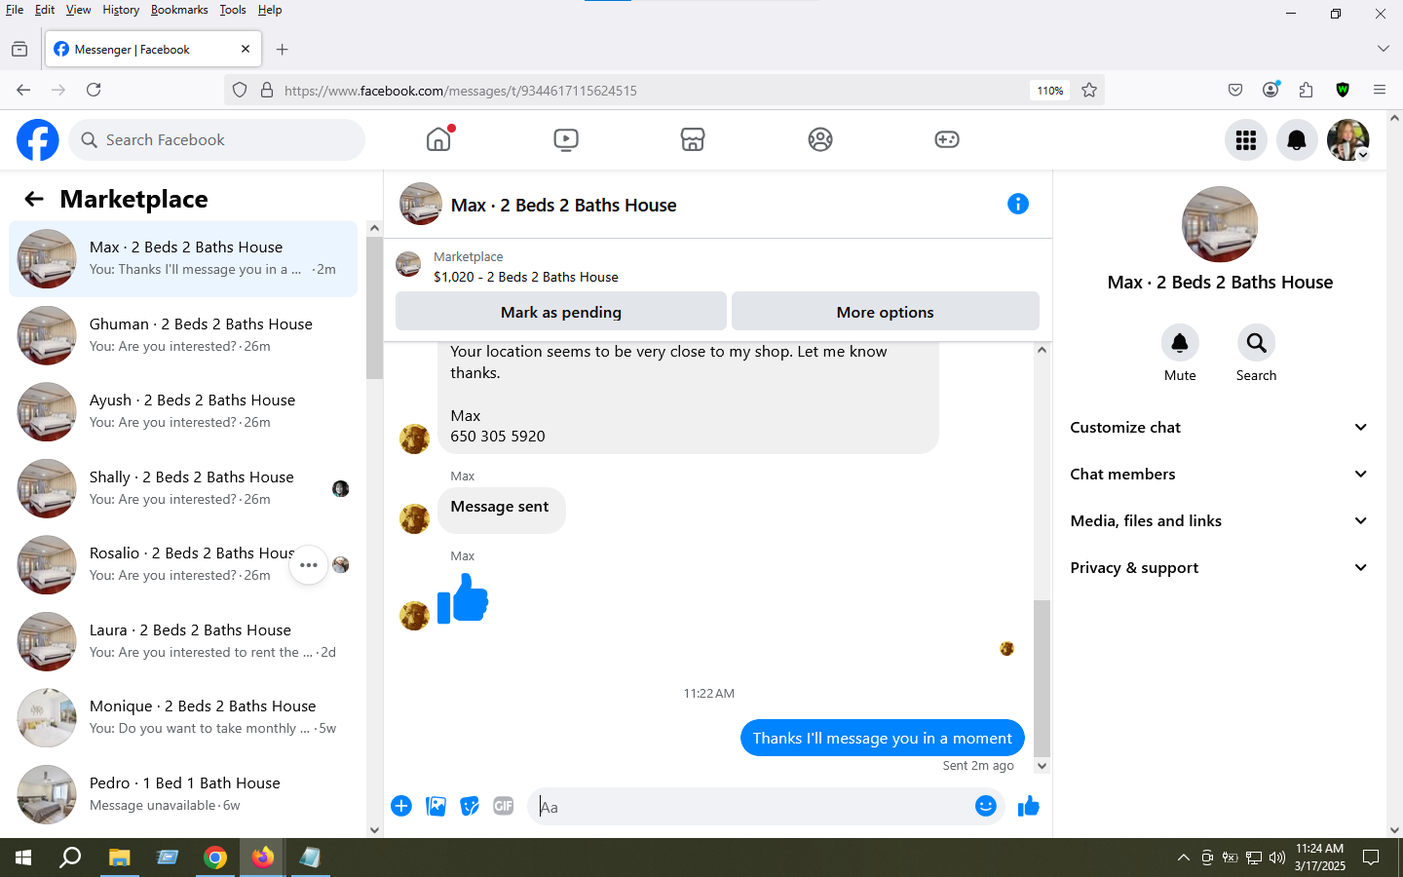Open Pedro 1 Bed 1 Bath conversation
This screenshot has height=877, width=1403.
(x=183, y=794)
